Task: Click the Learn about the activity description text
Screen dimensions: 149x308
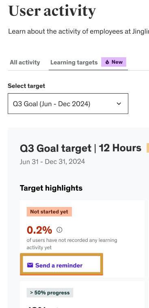Action: click(79, 31)
